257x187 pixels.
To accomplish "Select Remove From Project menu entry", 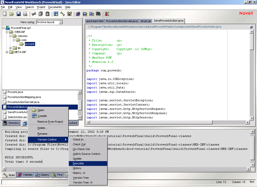I will pyautogui.click(x=48, y=122).
